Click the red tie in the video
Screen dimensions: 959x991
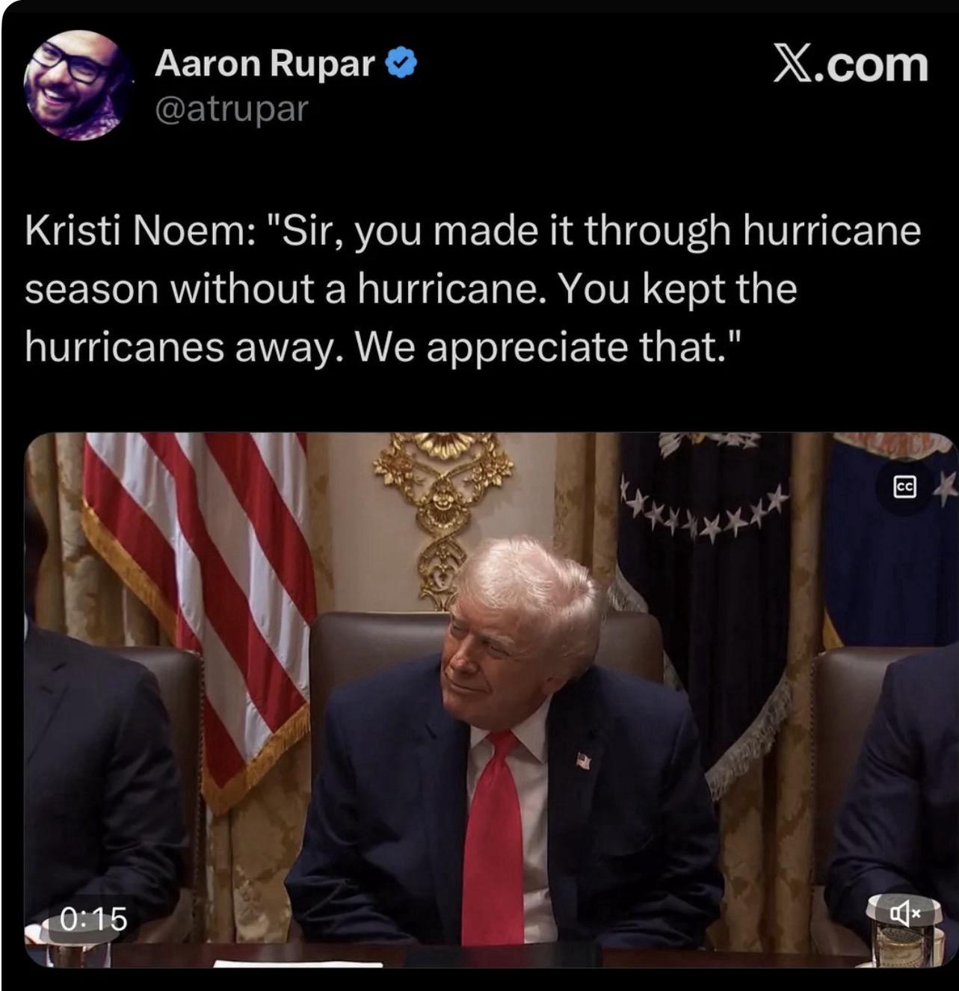493,837
